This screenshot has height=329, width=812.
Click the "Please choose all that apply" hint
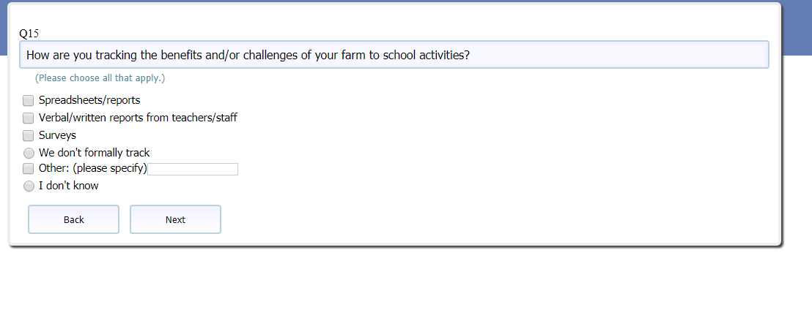100,78
